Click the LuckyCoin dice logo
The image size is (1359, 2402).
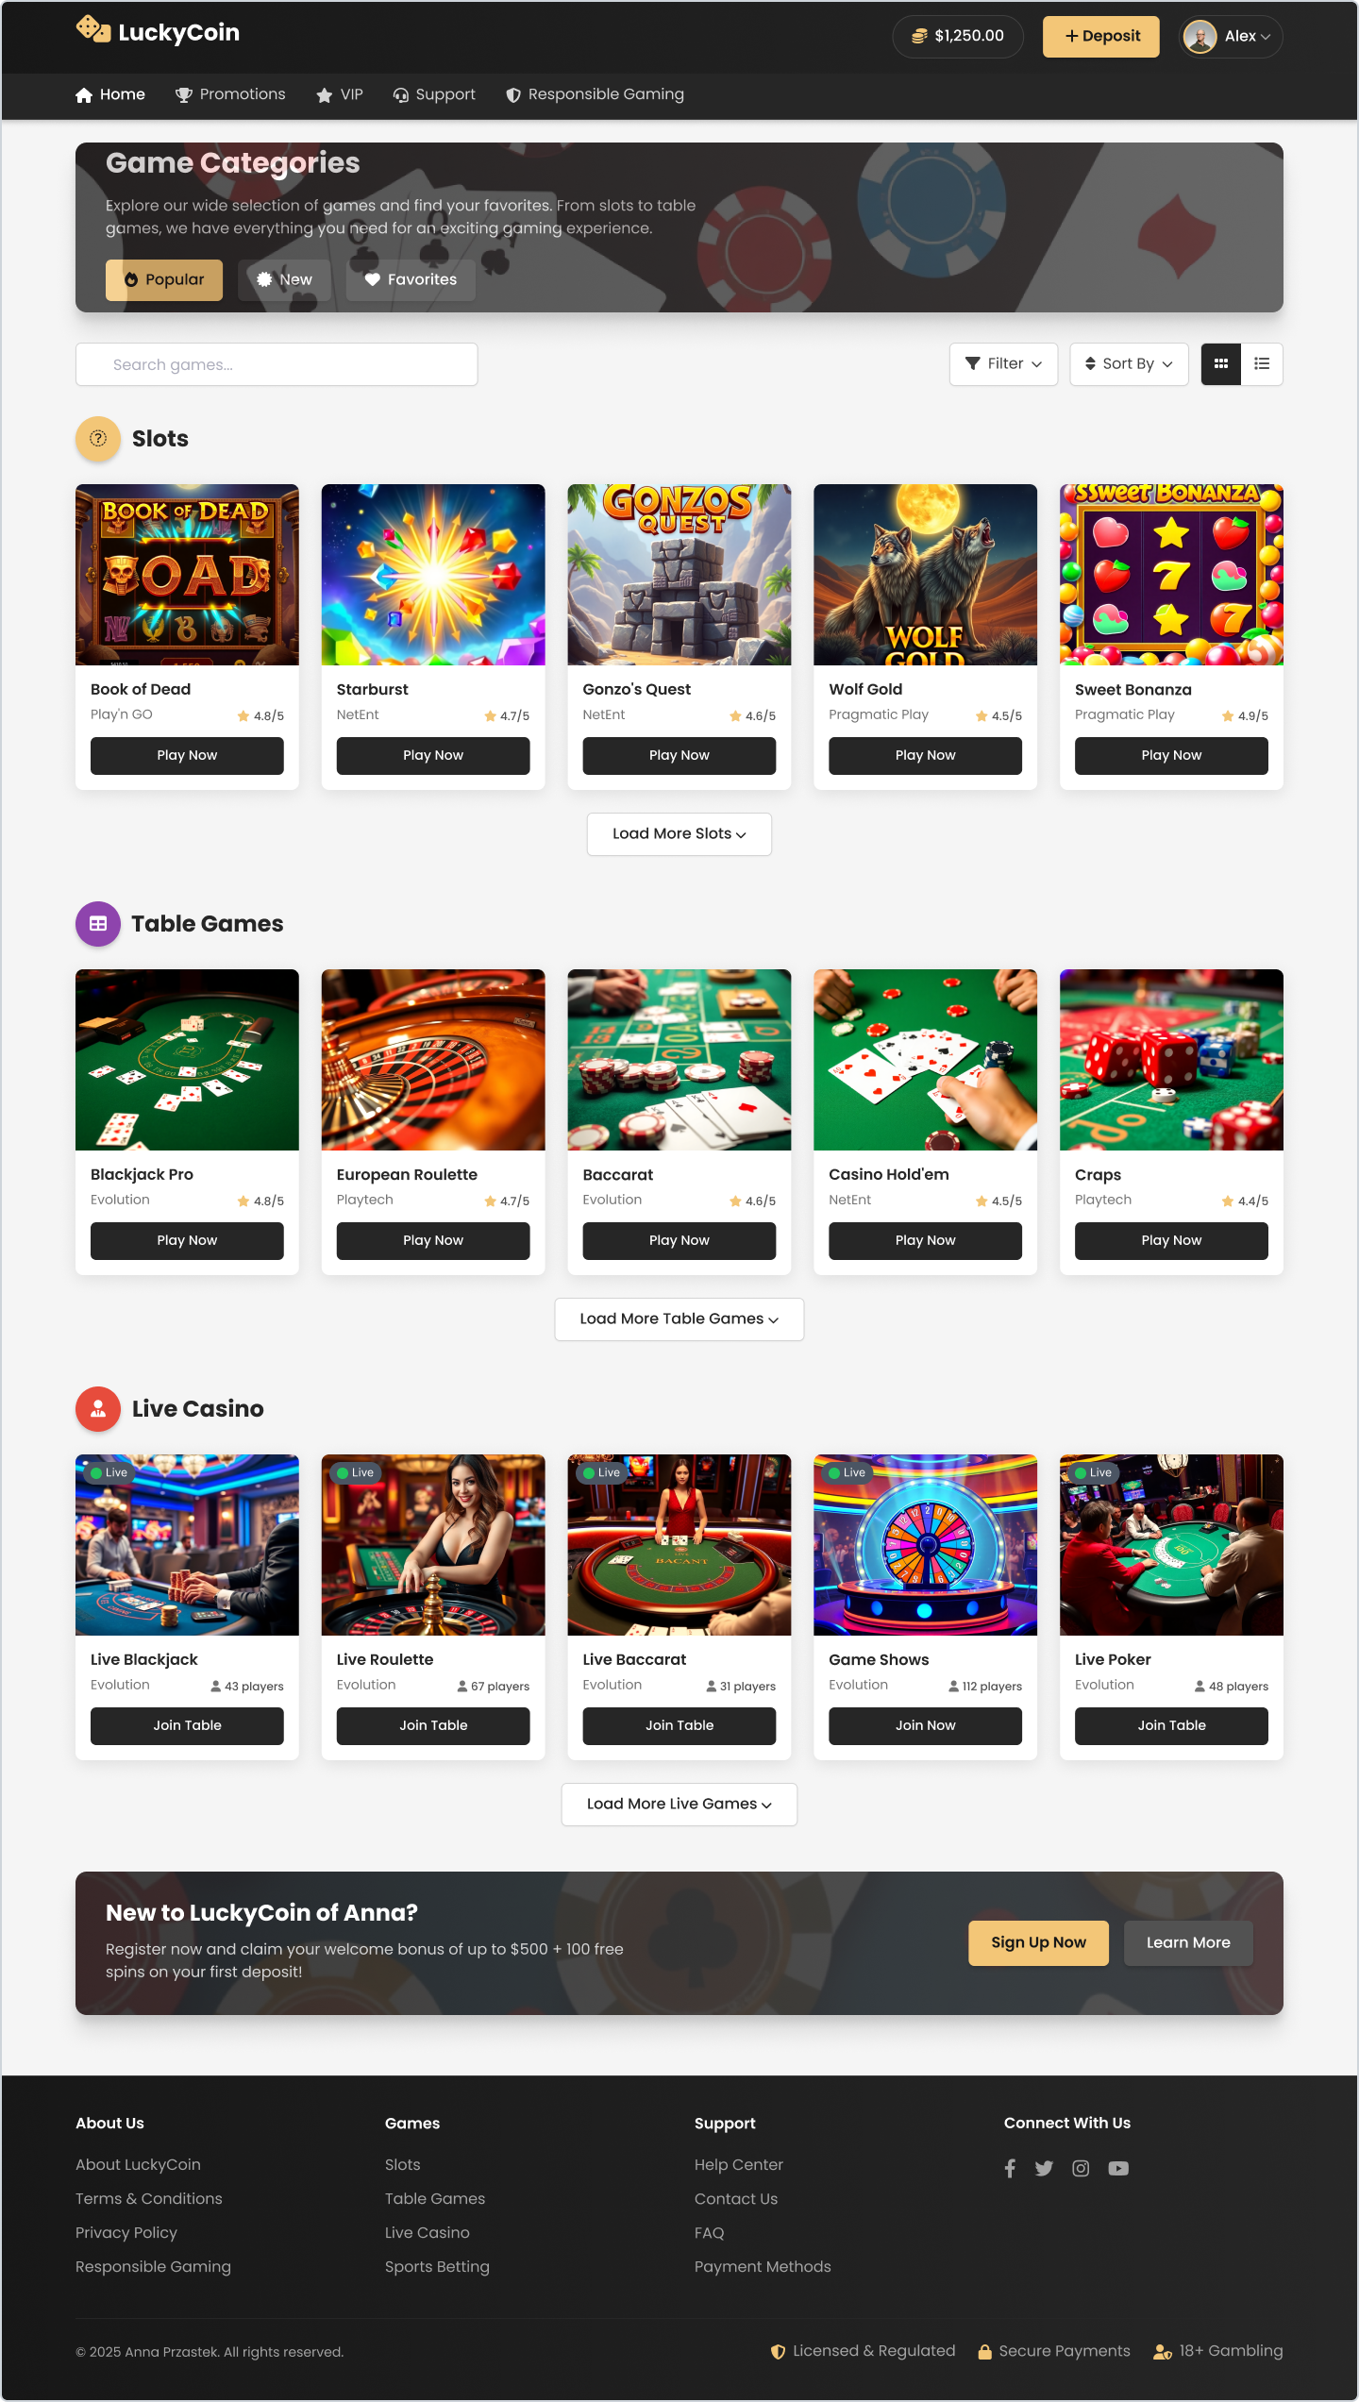tap(93, 29)
